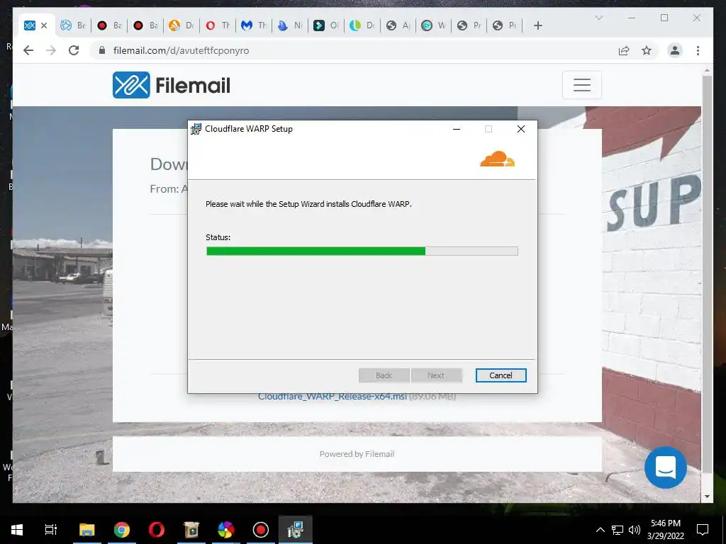Close the Cloudflare WARP Setup dialog
The image size is (726, 544).
pyautogui.click(x=521, y=129)
